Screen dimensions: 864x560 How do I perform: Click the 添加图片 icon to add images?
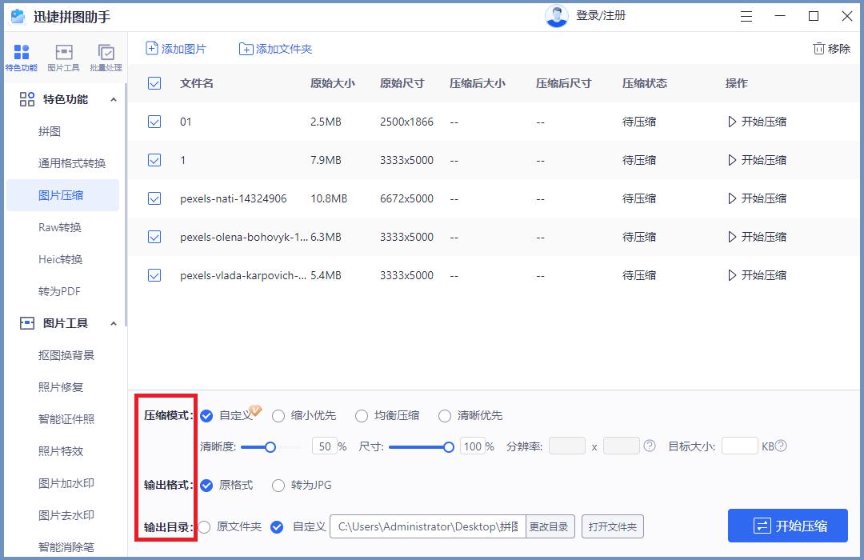click(152, 49)
